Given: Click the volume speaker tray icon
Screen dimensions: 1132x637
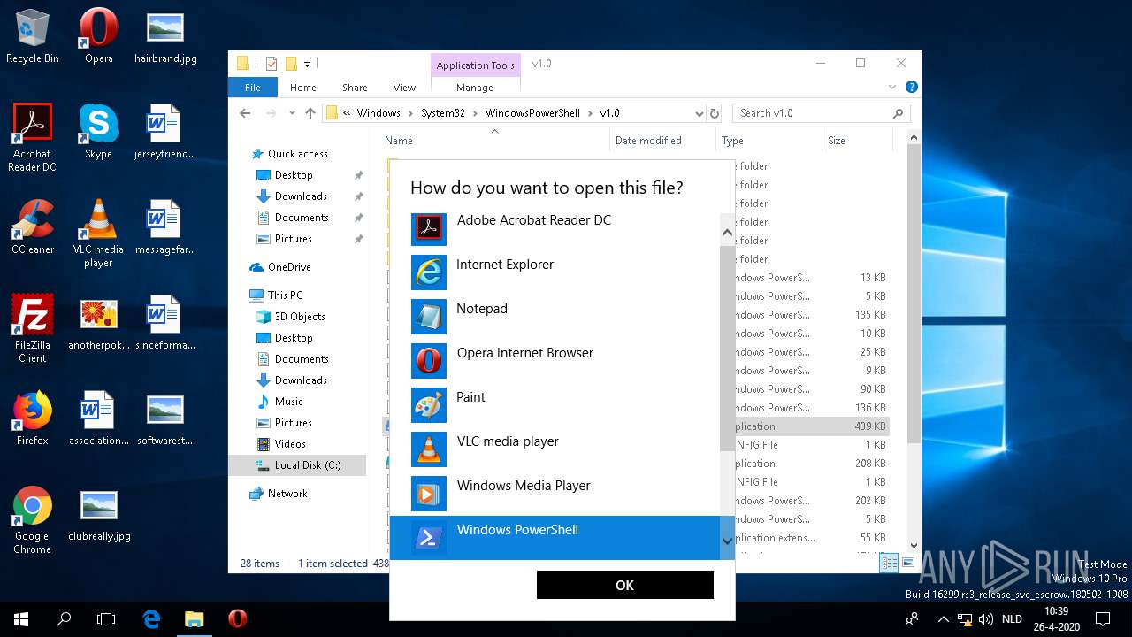Looking at the screenshot, I should click(984, 619).
